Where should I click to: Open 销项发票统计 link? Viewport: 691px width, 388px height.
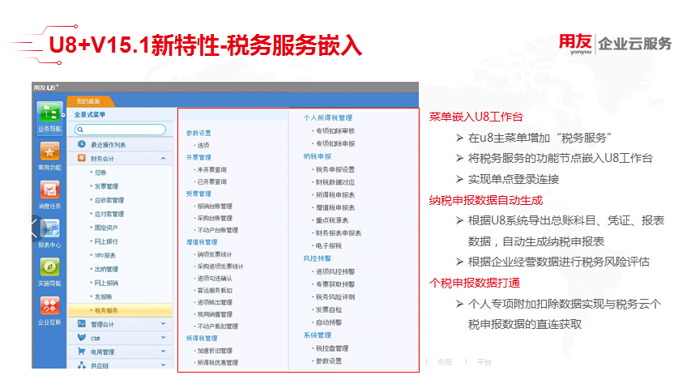tap(215, 254)
